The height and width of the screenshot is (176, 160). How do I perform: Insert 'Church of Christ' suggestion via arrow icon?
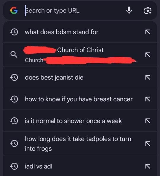point(148,55)
